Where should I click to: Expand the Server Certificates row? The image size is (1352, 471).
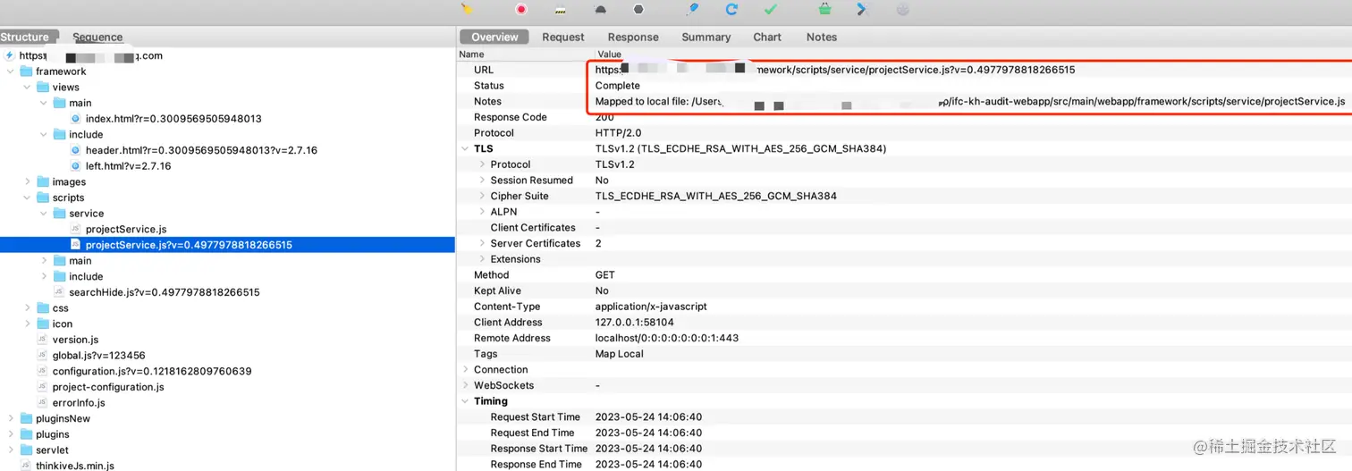click(483, 243)
